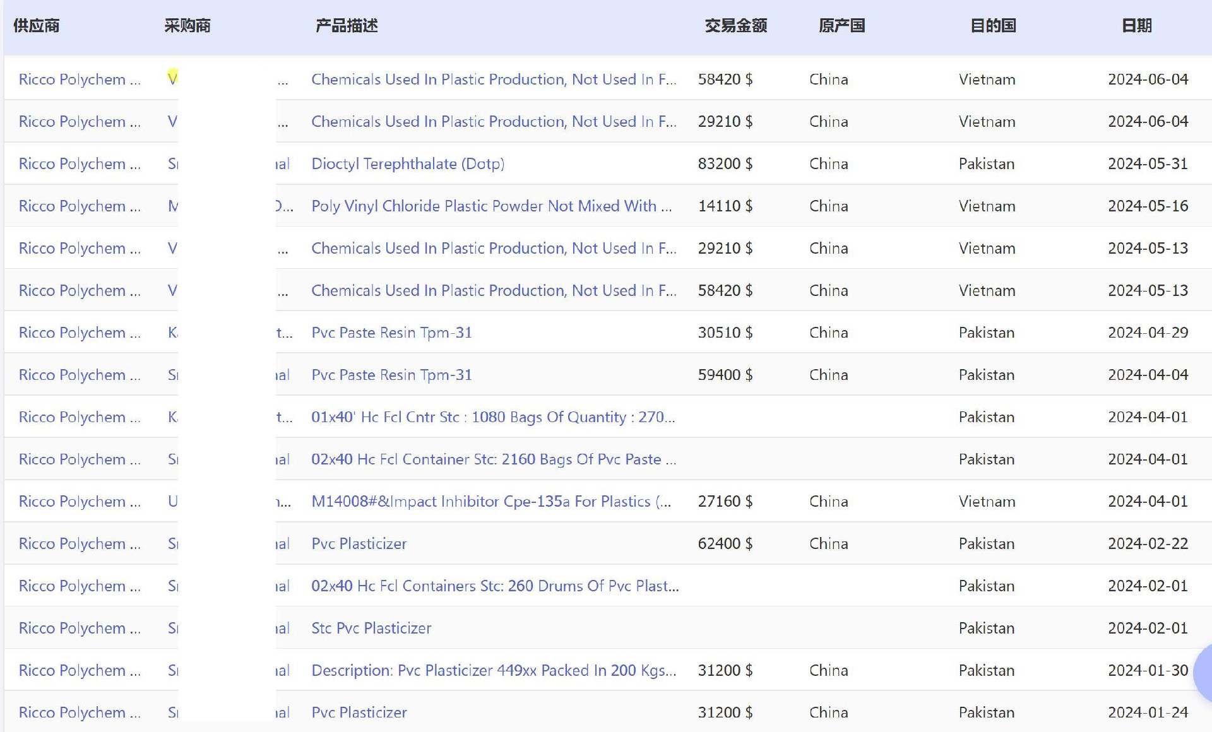Image resolution: width=1212 pixels, height=732 pixels.
Task: Select the 59400 $ transaction amount
Action: tap(725, 375)
